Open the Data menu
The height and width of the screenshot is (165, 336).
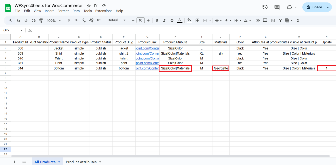(x=76, y=11)
